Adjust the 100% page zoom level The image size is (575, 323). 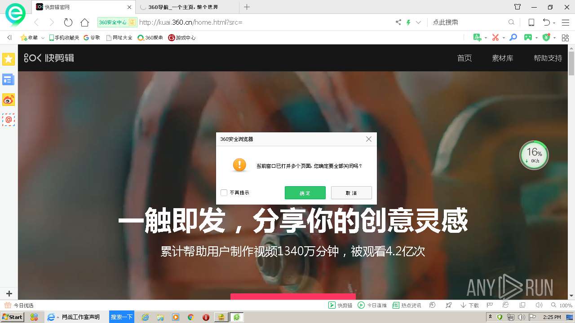click(x=562, y=306)
